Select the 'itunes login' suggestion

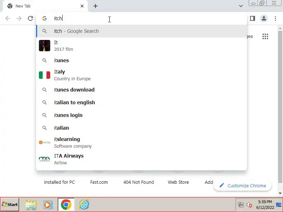point(141,115)
